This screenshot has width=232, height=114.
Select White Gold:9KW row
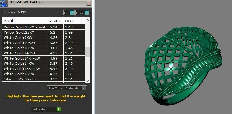tap(43, 38)
